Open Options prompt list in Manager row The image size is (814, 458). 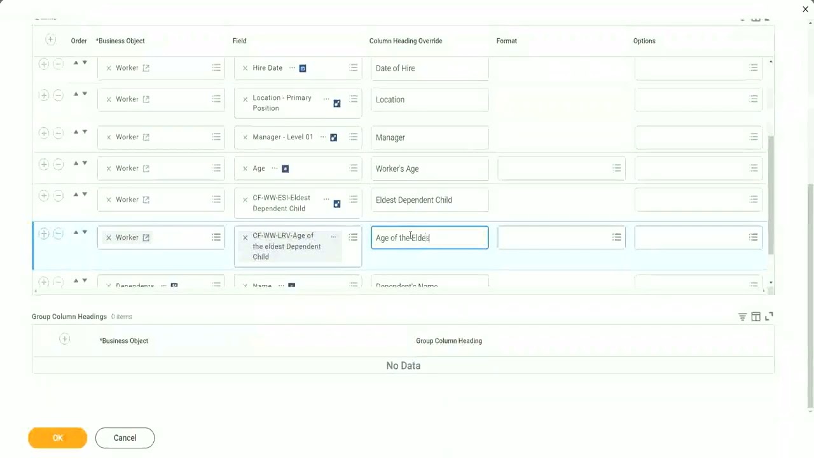pyautogui.click(x=753, y=137)
